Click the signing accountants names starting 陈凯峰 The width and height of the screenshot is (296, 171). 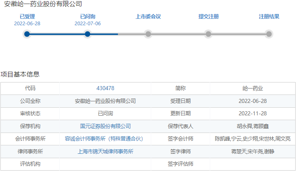[x=253, y=139]
